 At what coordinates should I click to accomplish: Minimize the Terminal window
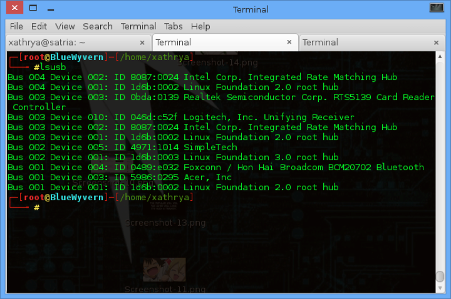click(51, 9)
